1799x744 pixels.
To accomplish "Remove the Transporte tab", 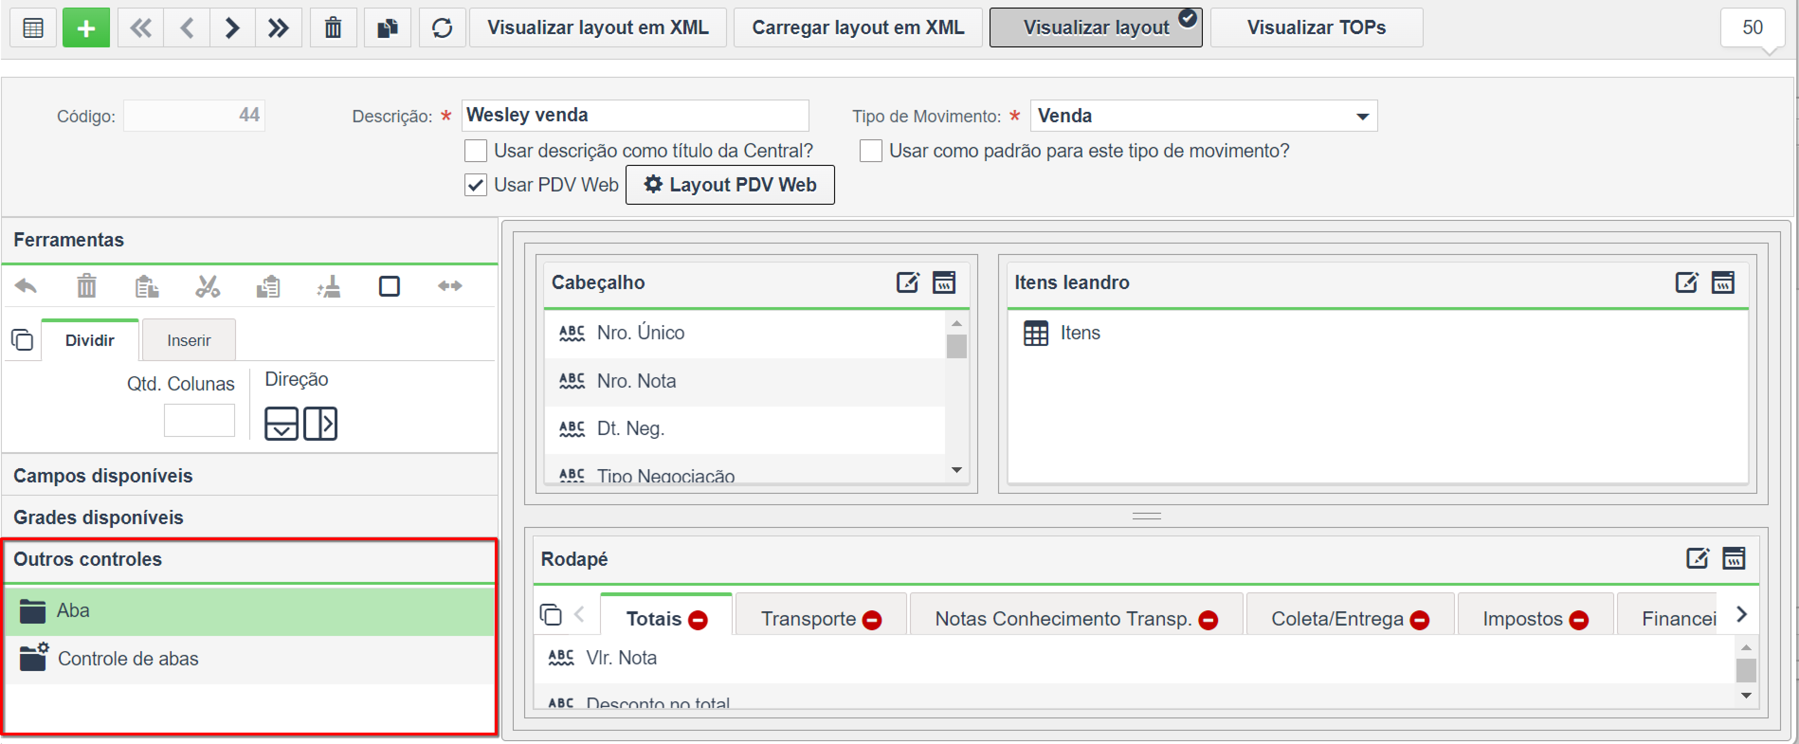I will [x=872, y=620].
